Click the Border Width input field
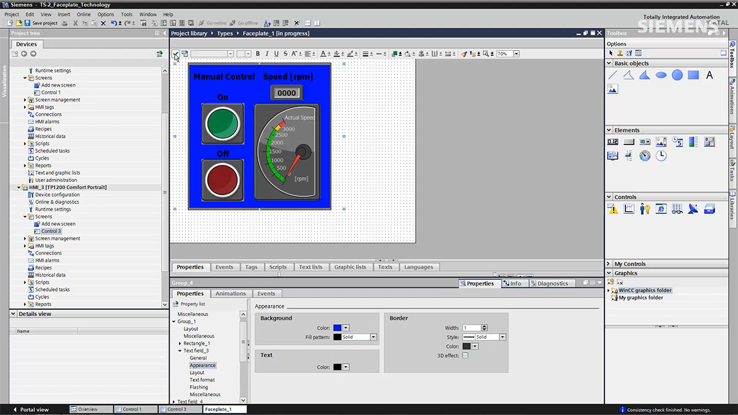The height and width of the screenshot is (415, 738). pos(472,328)
